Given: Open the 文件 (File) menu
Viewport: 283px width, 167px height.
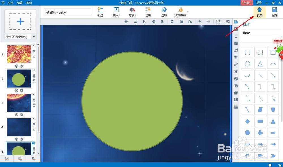Looking at the screenshot, I should [10, 3].
